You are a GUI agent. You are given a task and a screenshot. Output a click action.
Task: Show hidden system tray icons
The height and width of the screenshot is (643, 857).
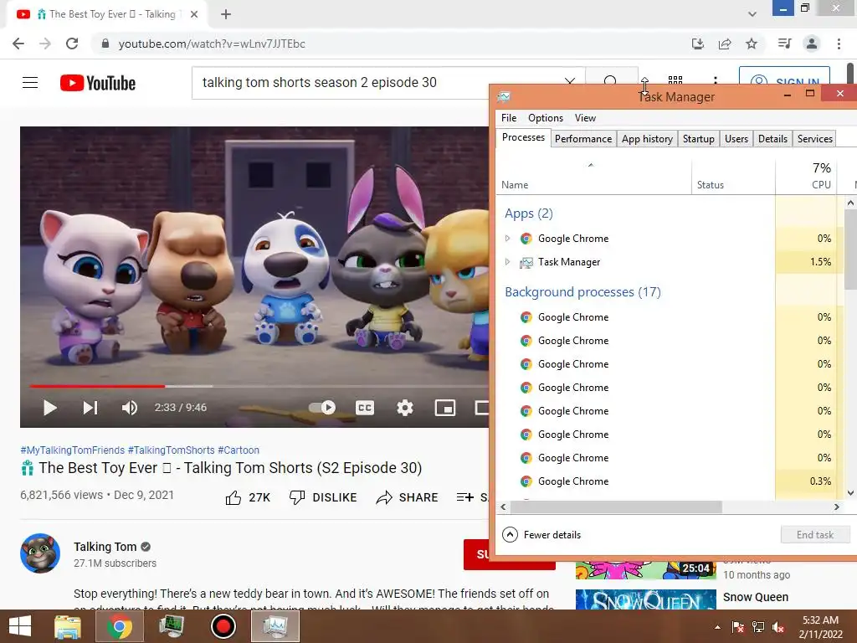click(x=717, y=627)
